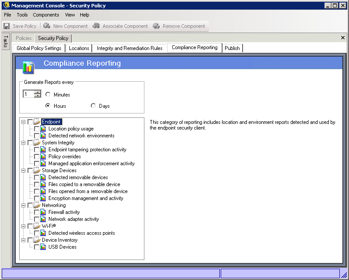Click the Detected network environments report icon
Viewport: 349px width, 280px height.
(43, 136)
